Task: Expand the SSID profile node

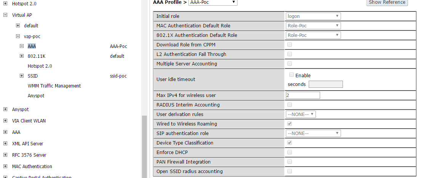Action: click(22, 76)
